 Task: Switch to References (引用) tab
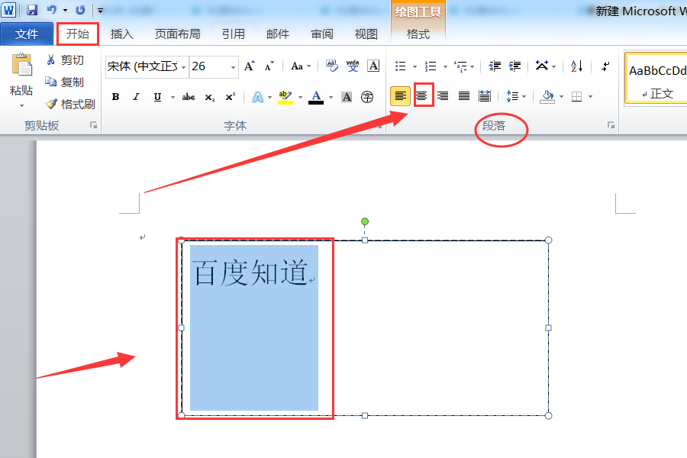point(233,34)
